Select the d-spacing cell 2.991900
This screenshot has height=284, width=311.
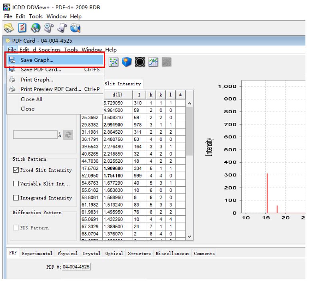pyautogui.click(x=118, y=125)
